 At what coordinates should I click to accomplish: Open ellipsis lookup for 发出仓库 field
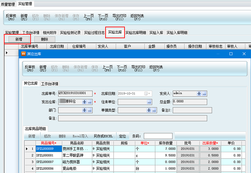(90, 102)
